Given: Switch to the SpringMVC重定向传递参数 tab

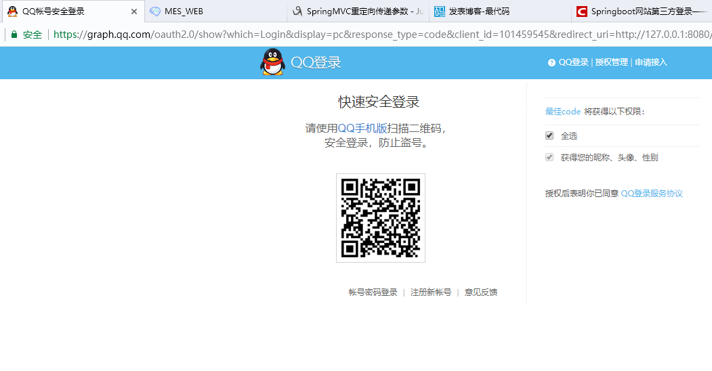Looking at the screenshot, I should coord(358,12).
